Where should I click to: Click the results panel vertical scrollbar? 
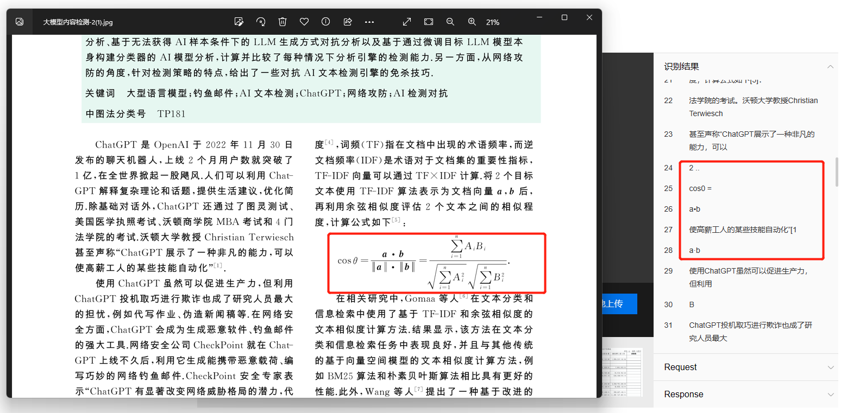click(x=836, y=173)
